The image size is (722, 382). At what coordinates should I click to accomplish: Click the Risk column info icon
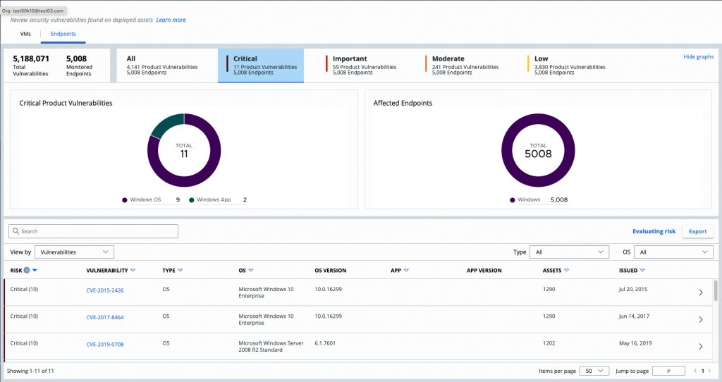[x=27, y=270]
